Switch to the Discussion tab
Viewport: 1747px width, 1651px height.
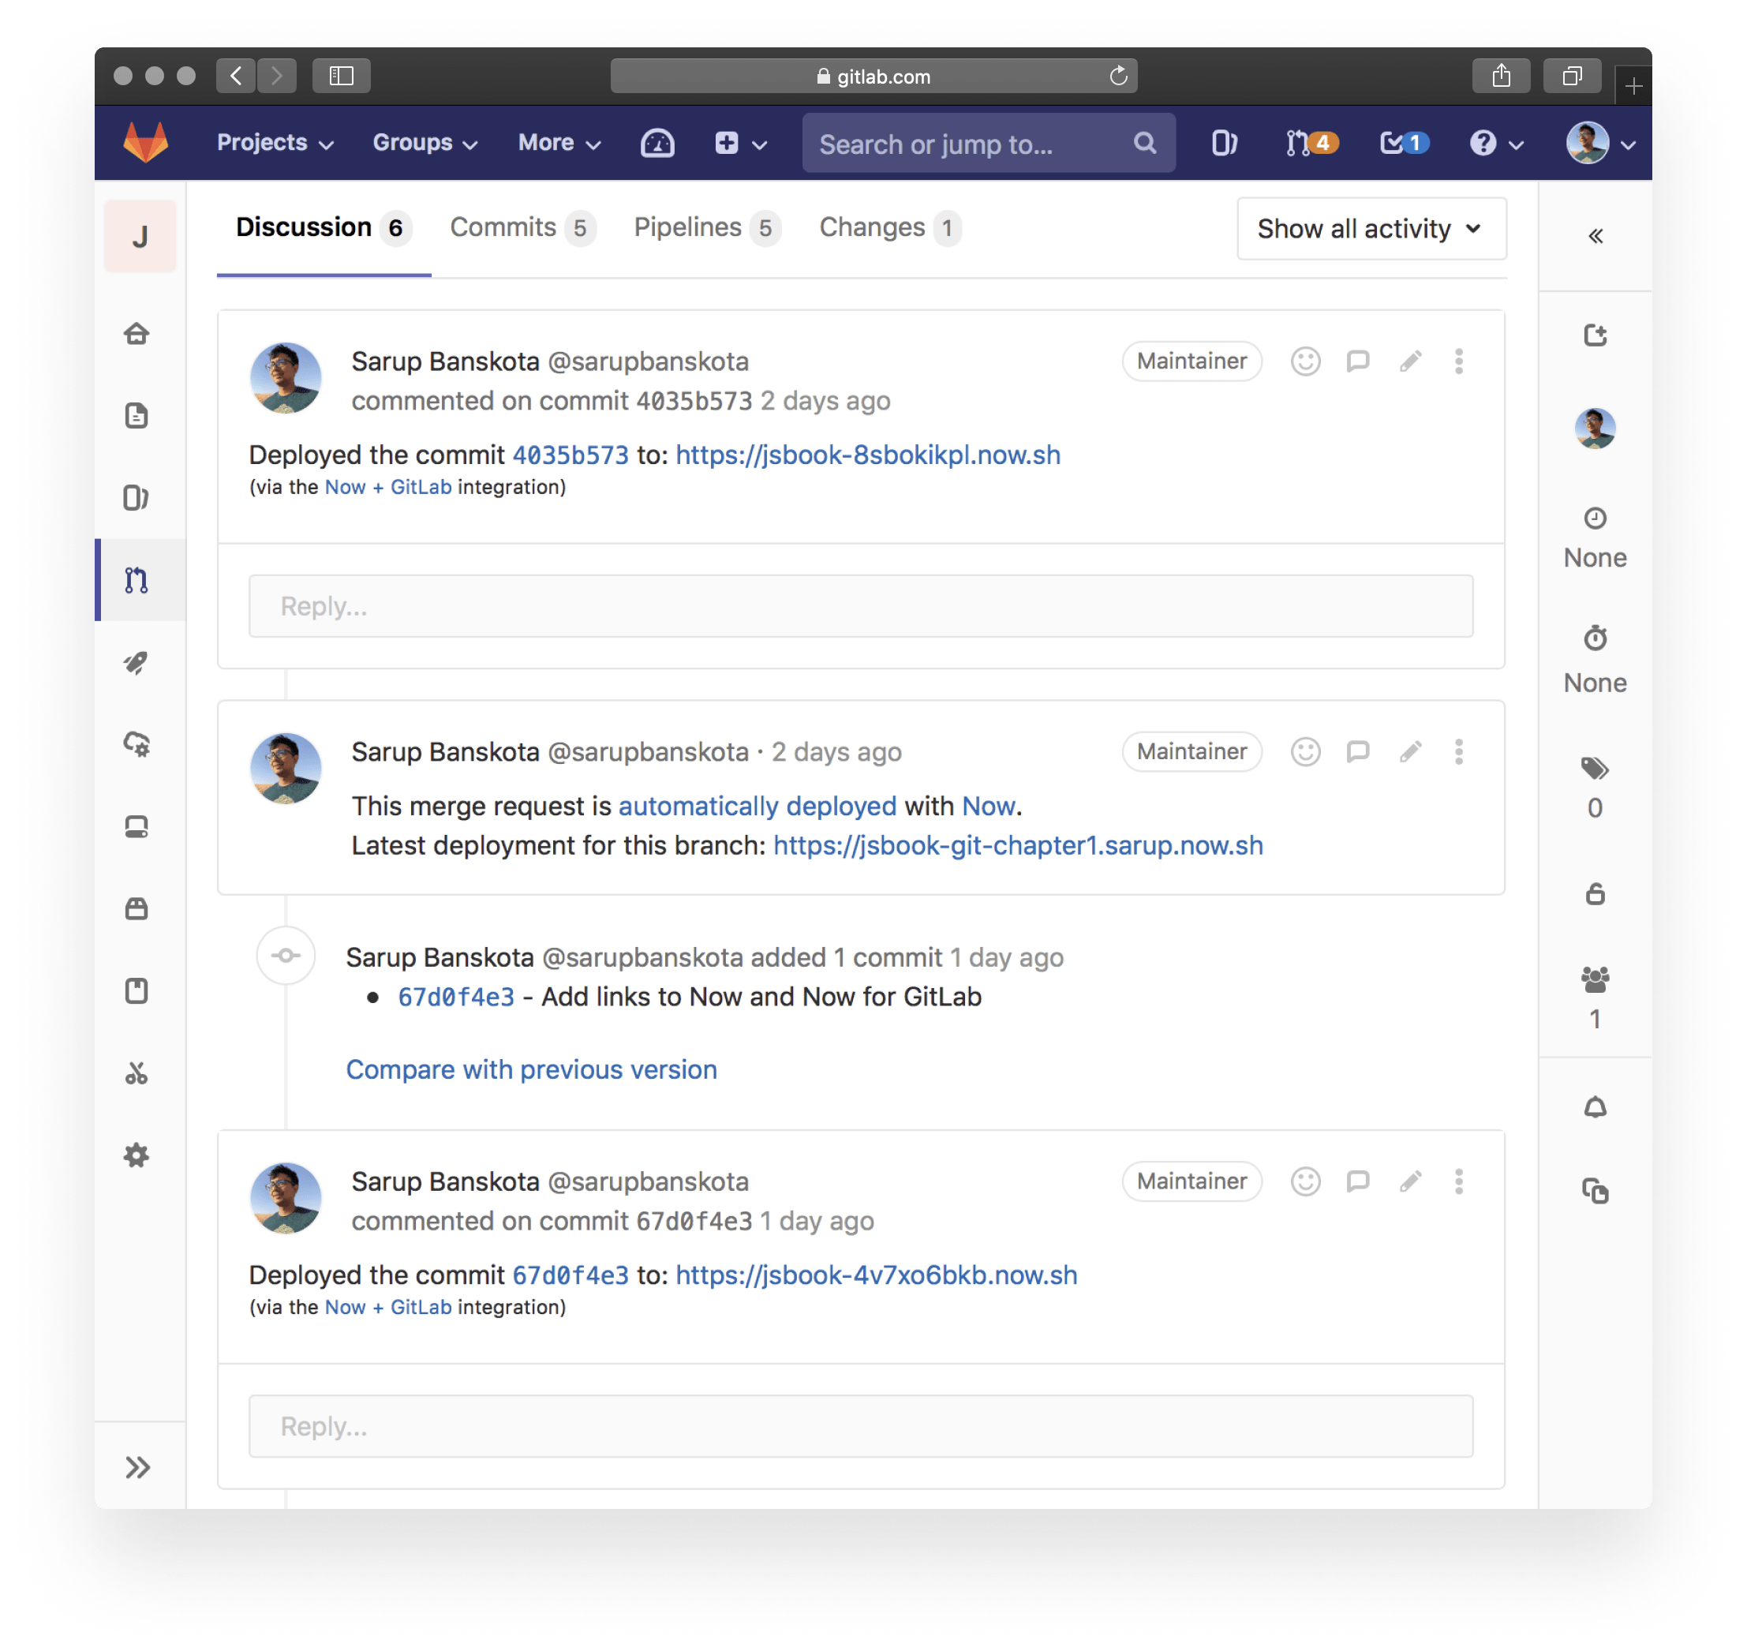pyautogui.click(x=323, y=228)
